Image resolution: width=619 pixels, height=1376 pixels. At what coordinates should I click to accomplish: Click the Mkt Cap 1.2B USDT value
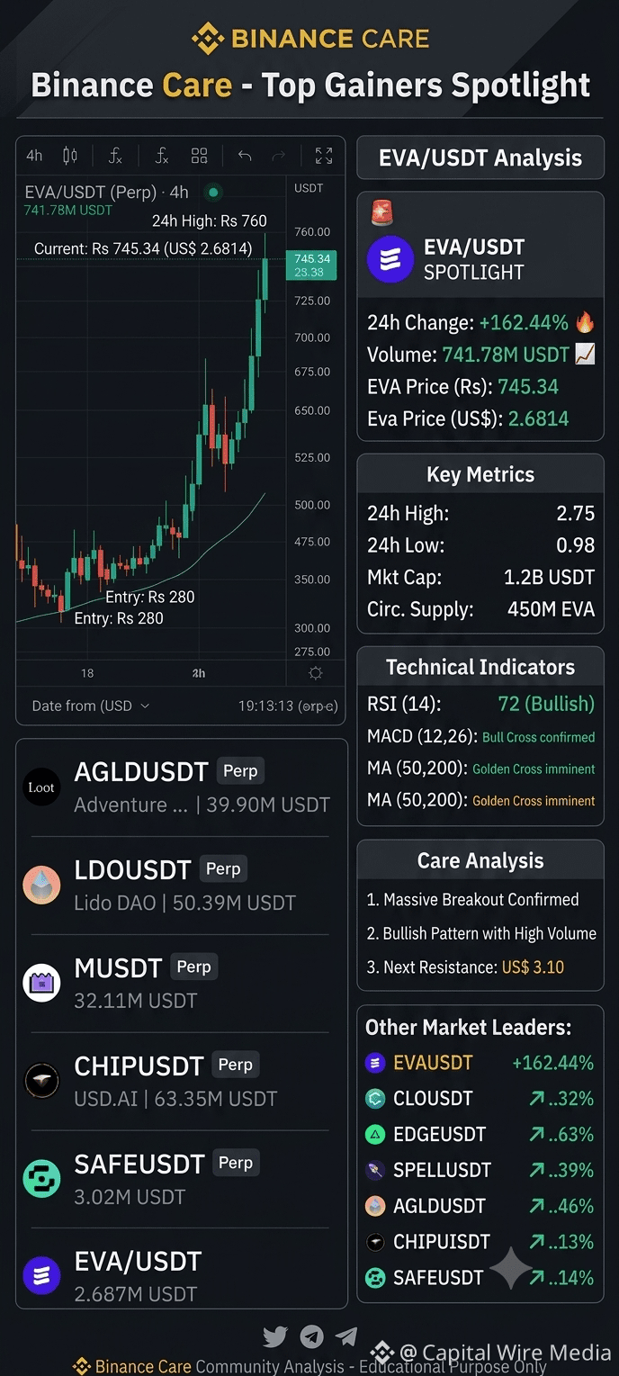click(549, 577)
